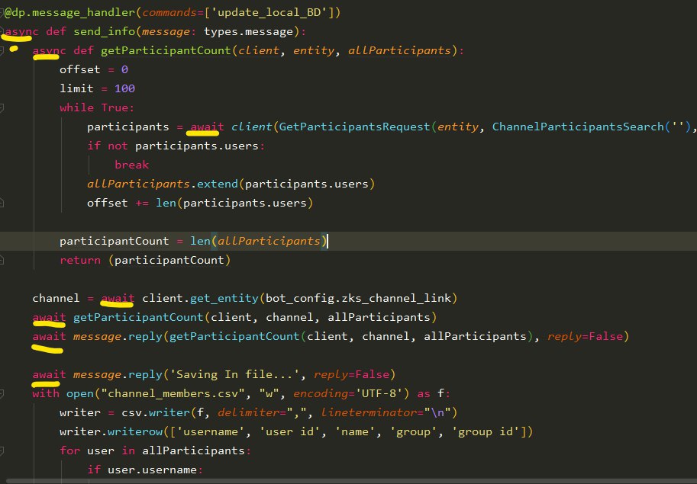Click the 'Saving In file...' string

point(234,374)
